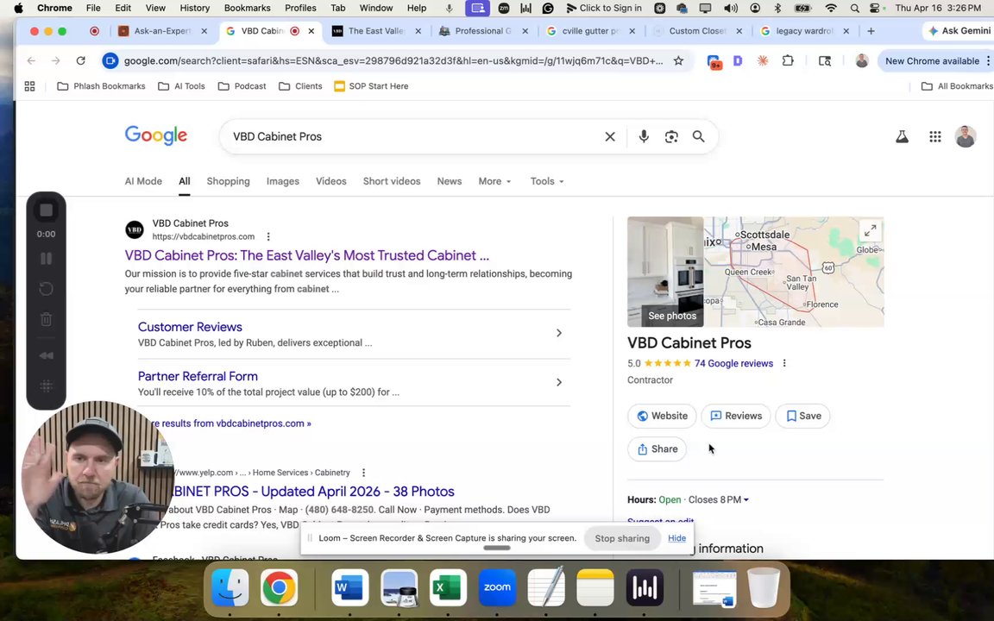Start voice search with the microphone icon
Viewport: 994px width, 621px height.
(x=644, y=136)
